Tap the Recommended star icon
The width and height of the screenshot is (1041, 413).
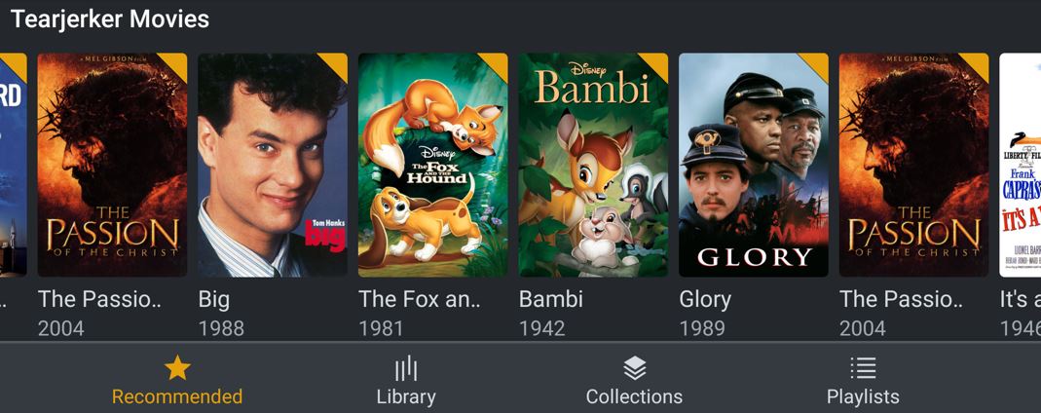coord(177,367)
